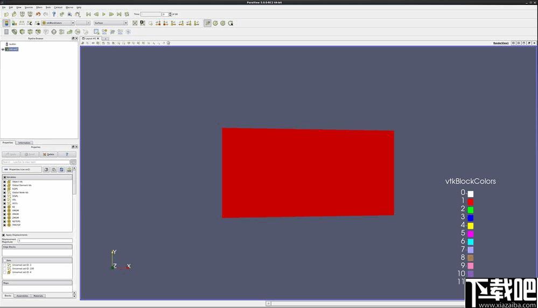Click the Reset Camera icon
The height and width of the screenshot is (308, 538).
(x=135, y=23)
